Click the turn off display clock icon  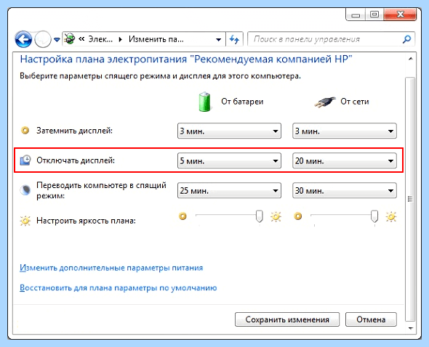pyautogui.click(x=25, y=160)
